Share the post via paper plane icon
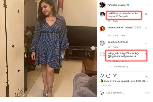 click(x=115, y=76)
